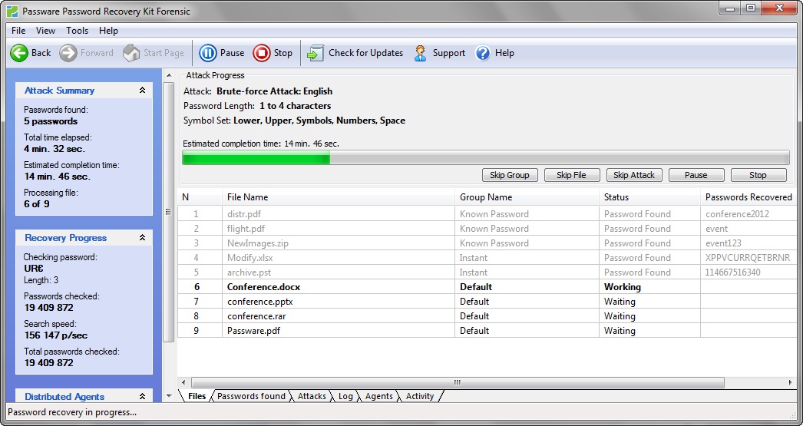
Task: Click the Attack Summary heading
Action: tap(59, 91)
